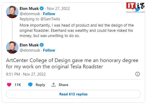Click the red IT Home logo
Screen dimensions: 147x104
[131, 6]
